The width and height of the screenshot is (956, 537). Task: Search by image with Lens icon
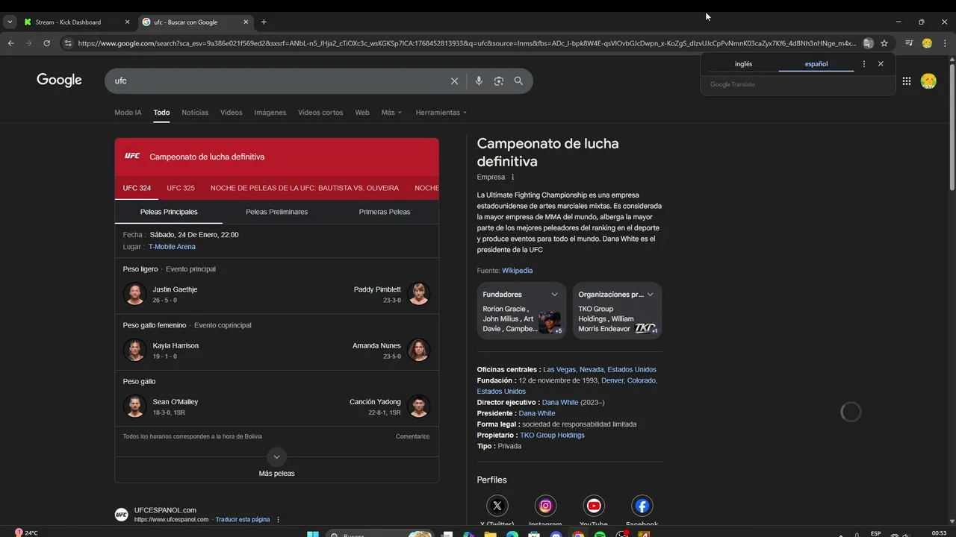[499, 81]
